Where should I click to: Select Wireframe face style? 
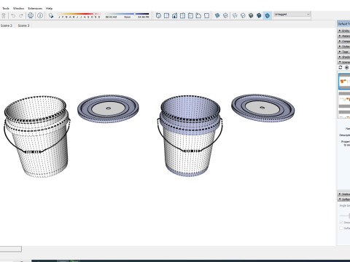pyautogui.click(x=235, y=16)
